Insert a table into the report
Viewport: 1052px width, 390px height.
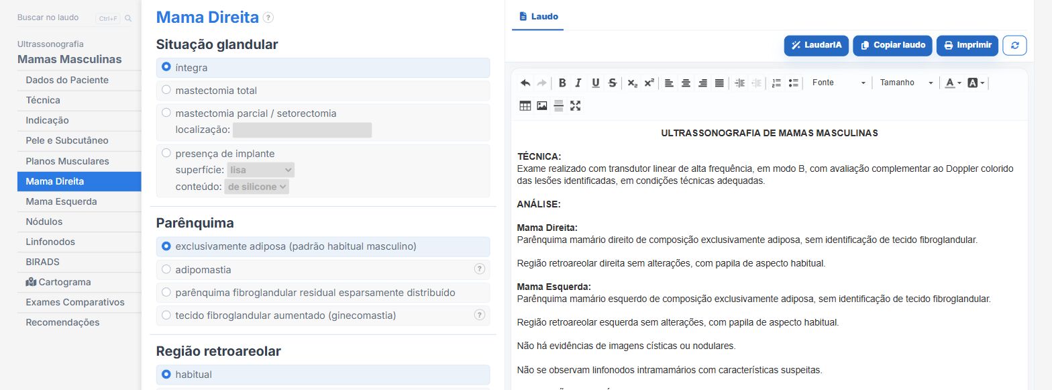(525, 105)
